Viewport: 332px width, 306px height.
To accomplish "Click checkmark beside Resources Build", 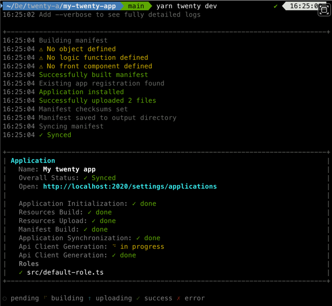I will (90, 212).
